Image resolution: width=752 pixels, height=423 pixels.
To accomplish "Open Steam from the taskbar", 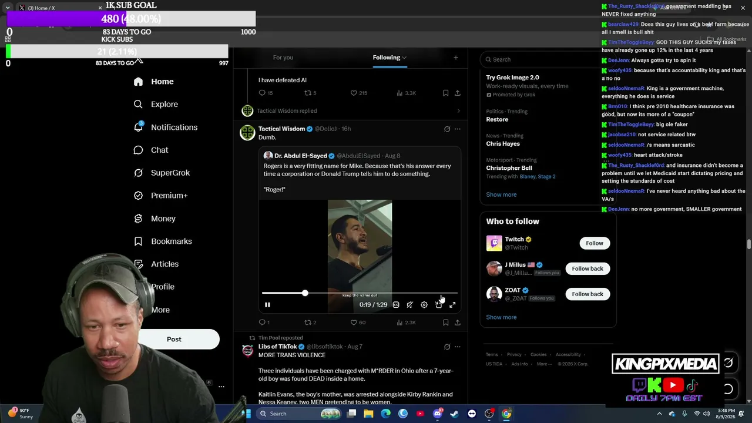I will [x=455, y=414].
